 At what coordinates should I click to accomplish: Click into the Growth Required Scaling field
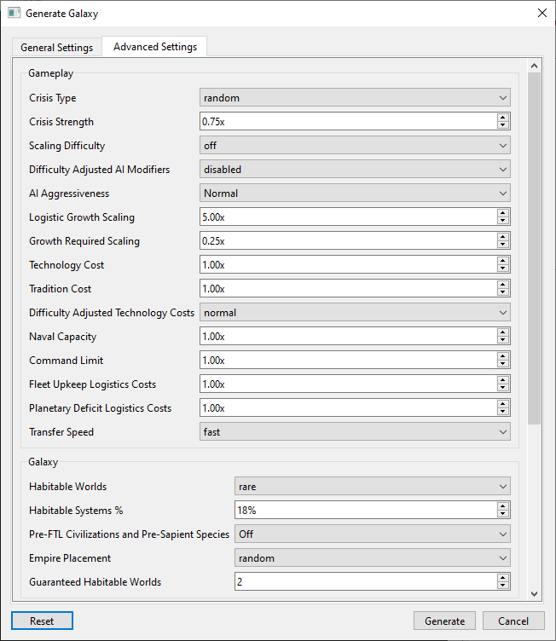tap(348, 241)
